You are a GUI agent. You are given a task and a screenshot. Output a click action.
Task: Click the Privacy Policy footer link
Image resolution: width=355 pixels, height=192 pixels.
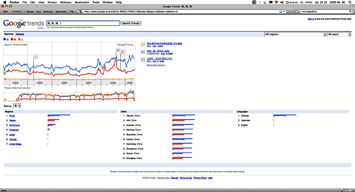pos(200,178)
